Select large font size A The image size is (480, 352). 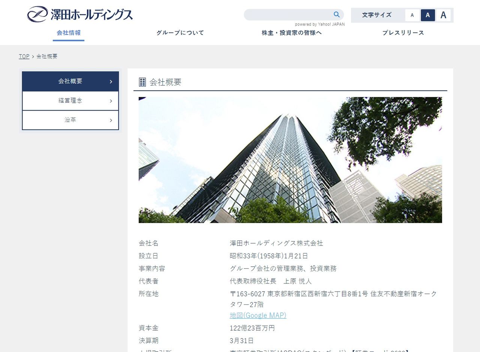coord(444,15)
